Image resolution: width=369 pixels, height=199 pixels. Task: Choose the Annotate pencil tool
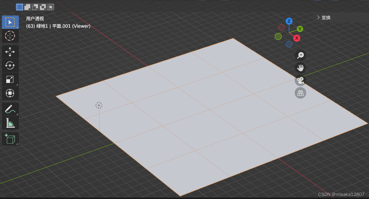[x=10, y=109]
